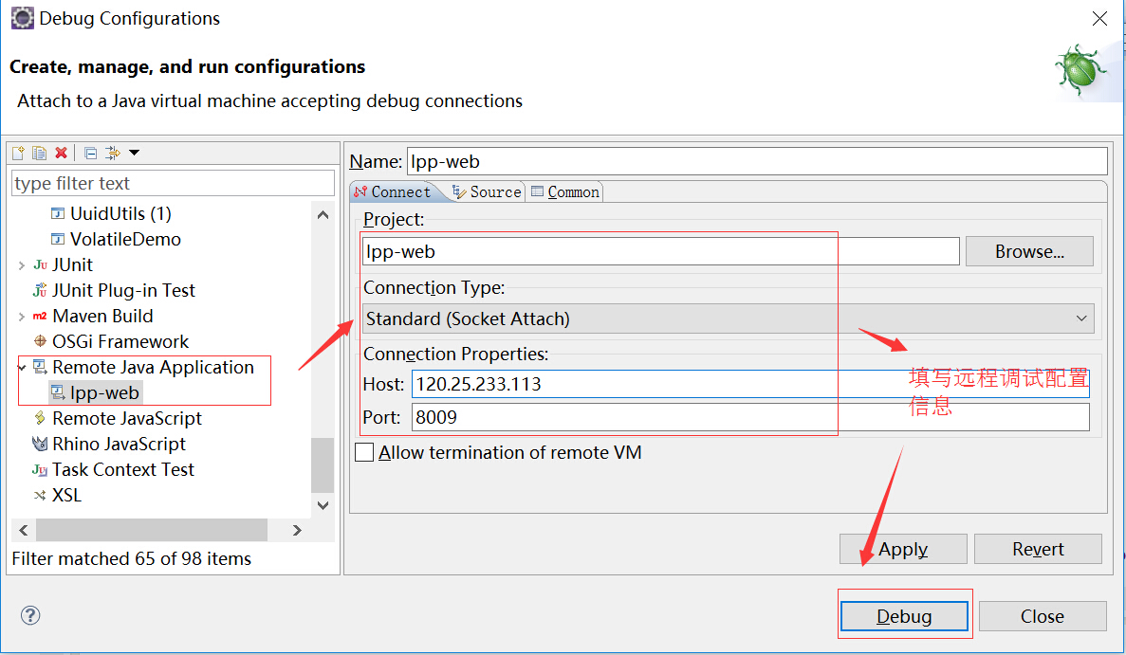Screen dimensions: 1126x655
Task: Click the Apply button
Action: tap(902, 549)
